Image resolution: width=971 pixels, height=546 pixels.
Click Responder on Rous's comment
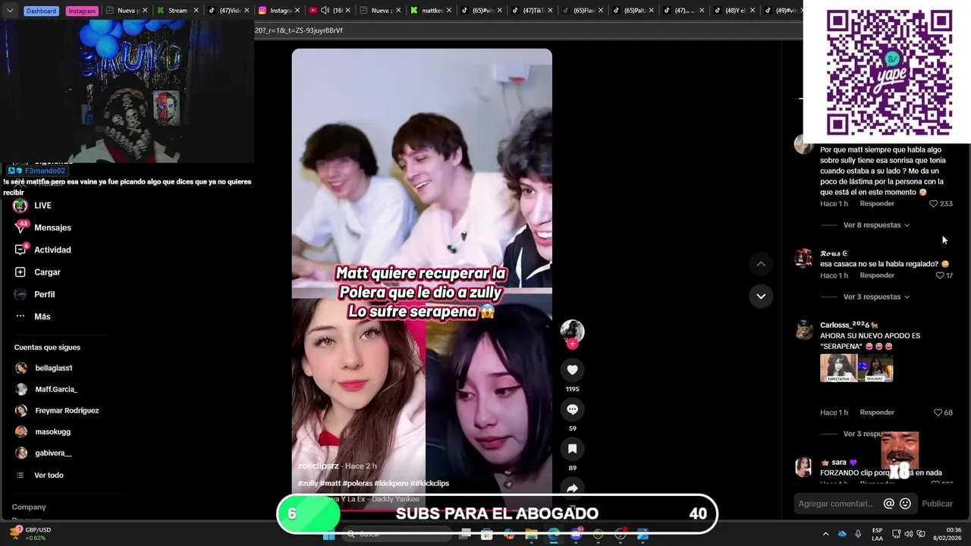point(877,275)
